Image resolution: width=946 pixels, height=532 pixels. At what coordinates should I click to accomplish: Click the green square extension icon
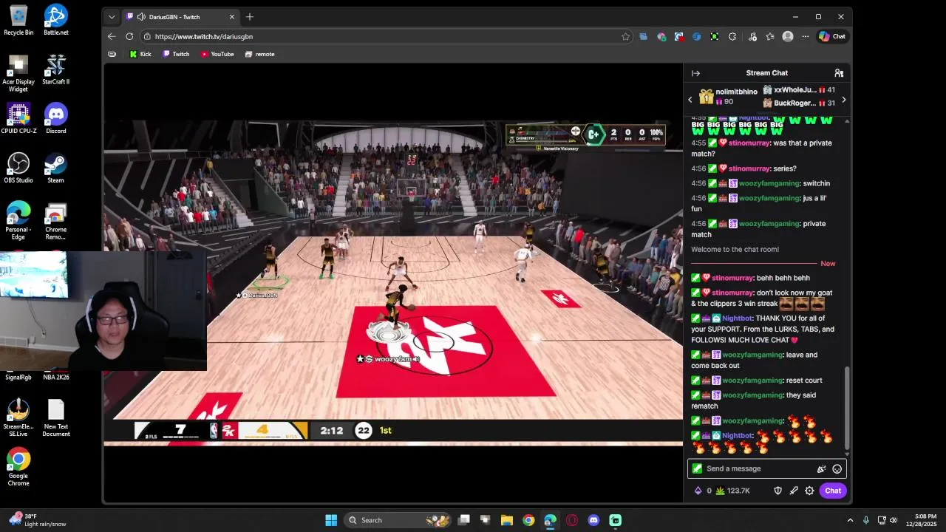coord(715,36)
